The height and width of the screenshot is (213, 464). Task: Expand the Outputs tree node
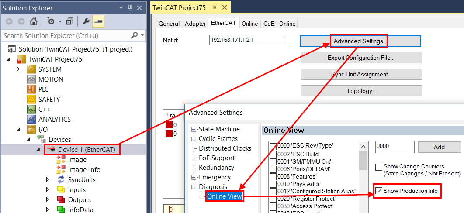click(47, 200)
